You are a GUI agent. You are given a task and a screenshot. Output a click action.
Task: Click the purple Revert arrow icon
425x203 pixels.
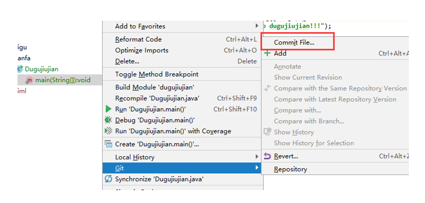(267, 156)
